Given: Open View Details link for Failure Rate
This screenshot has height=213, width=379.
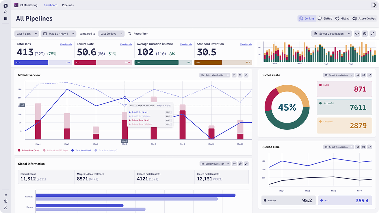Looking at the screenshot, I should (126, 44).
